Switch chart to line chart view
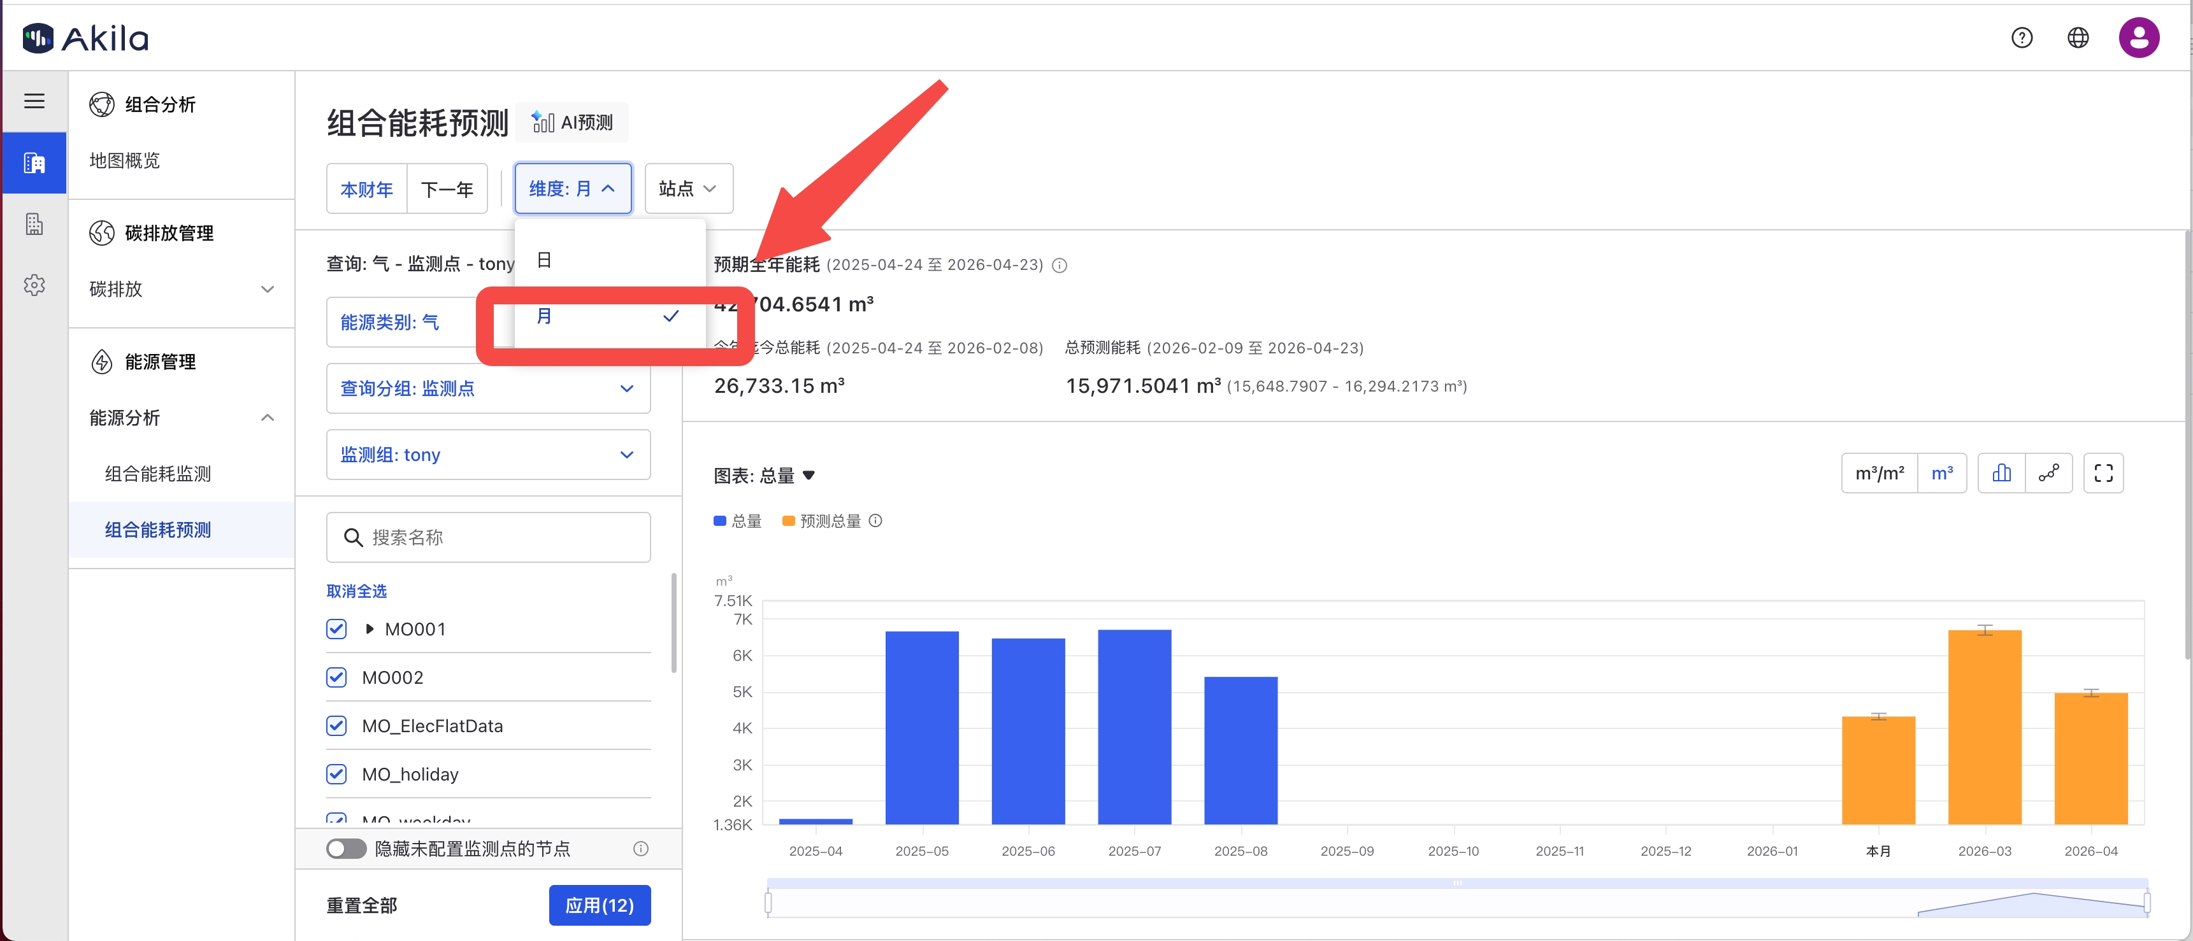The height and width of the screenshot is (941, 2193). [x=2048, y=473]
